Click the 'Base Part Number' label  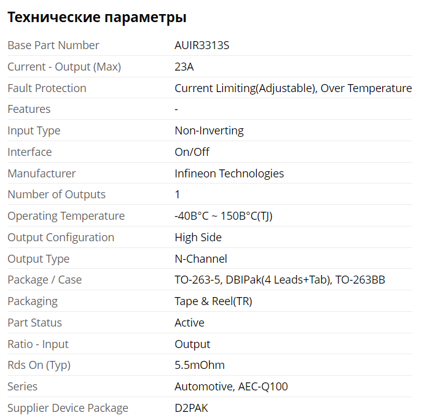point(53,45)
